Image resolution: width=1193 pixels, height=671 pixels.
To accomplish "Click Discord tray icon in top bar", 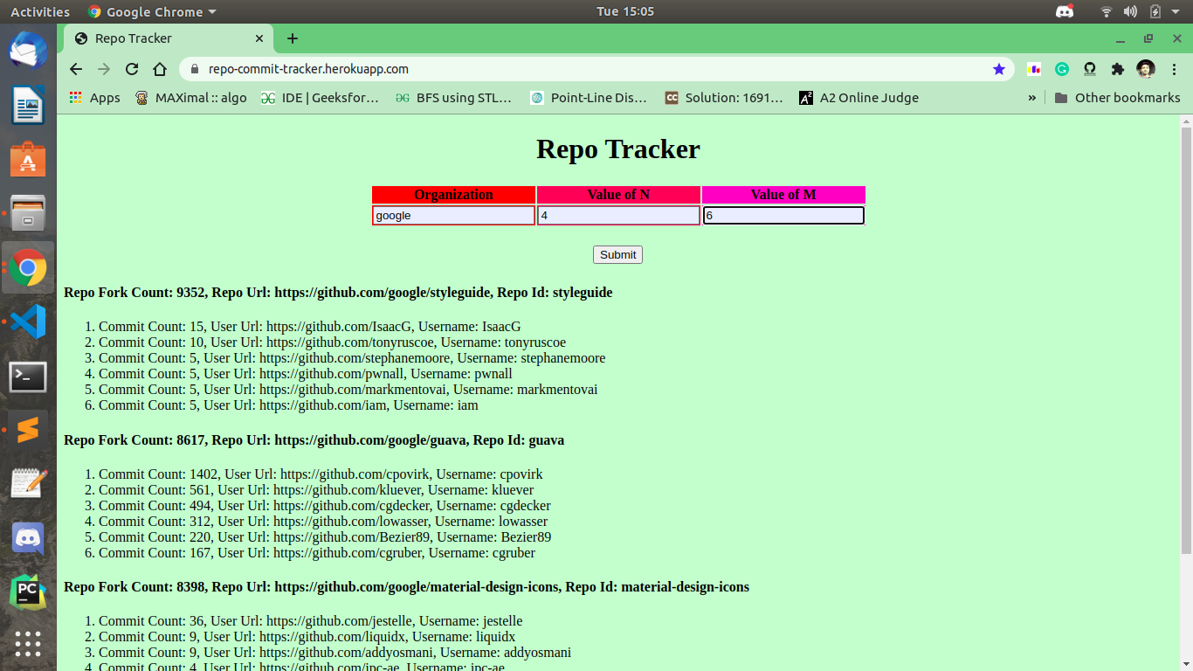I will tap(1065, 11).
